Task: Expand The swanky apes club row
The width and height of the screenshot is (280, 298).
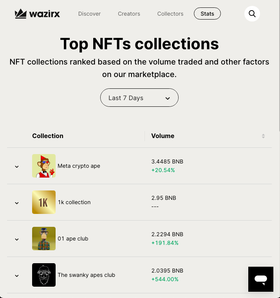Action: (17, 276)
